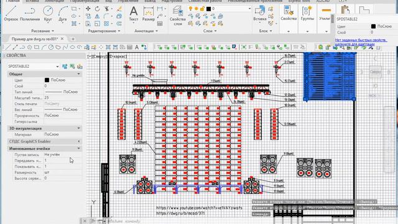Click the Select Objects icon in СВОЙСТВА panel
398x224 pixels.
72,67
